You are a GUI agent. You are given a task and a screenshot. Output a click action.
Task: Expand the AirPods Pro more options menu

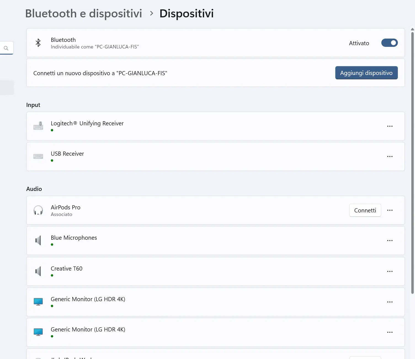[x=390, y=210]
